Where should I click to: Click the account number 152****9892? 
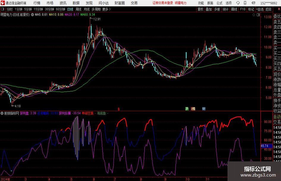click(x=269, y=3)
